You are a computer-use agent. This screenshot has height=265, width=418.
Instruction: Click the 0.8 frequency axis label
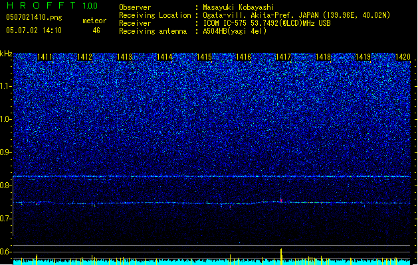[6, 185]
